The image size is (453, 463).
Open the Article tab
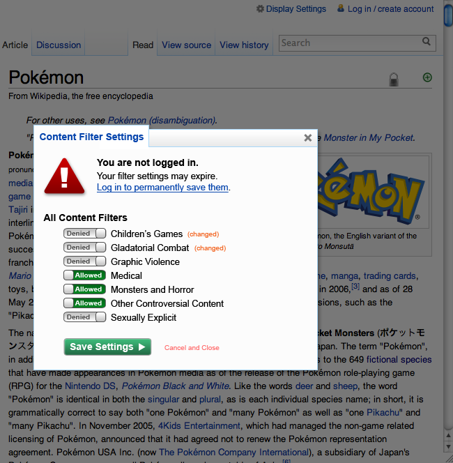pos(15,45)
